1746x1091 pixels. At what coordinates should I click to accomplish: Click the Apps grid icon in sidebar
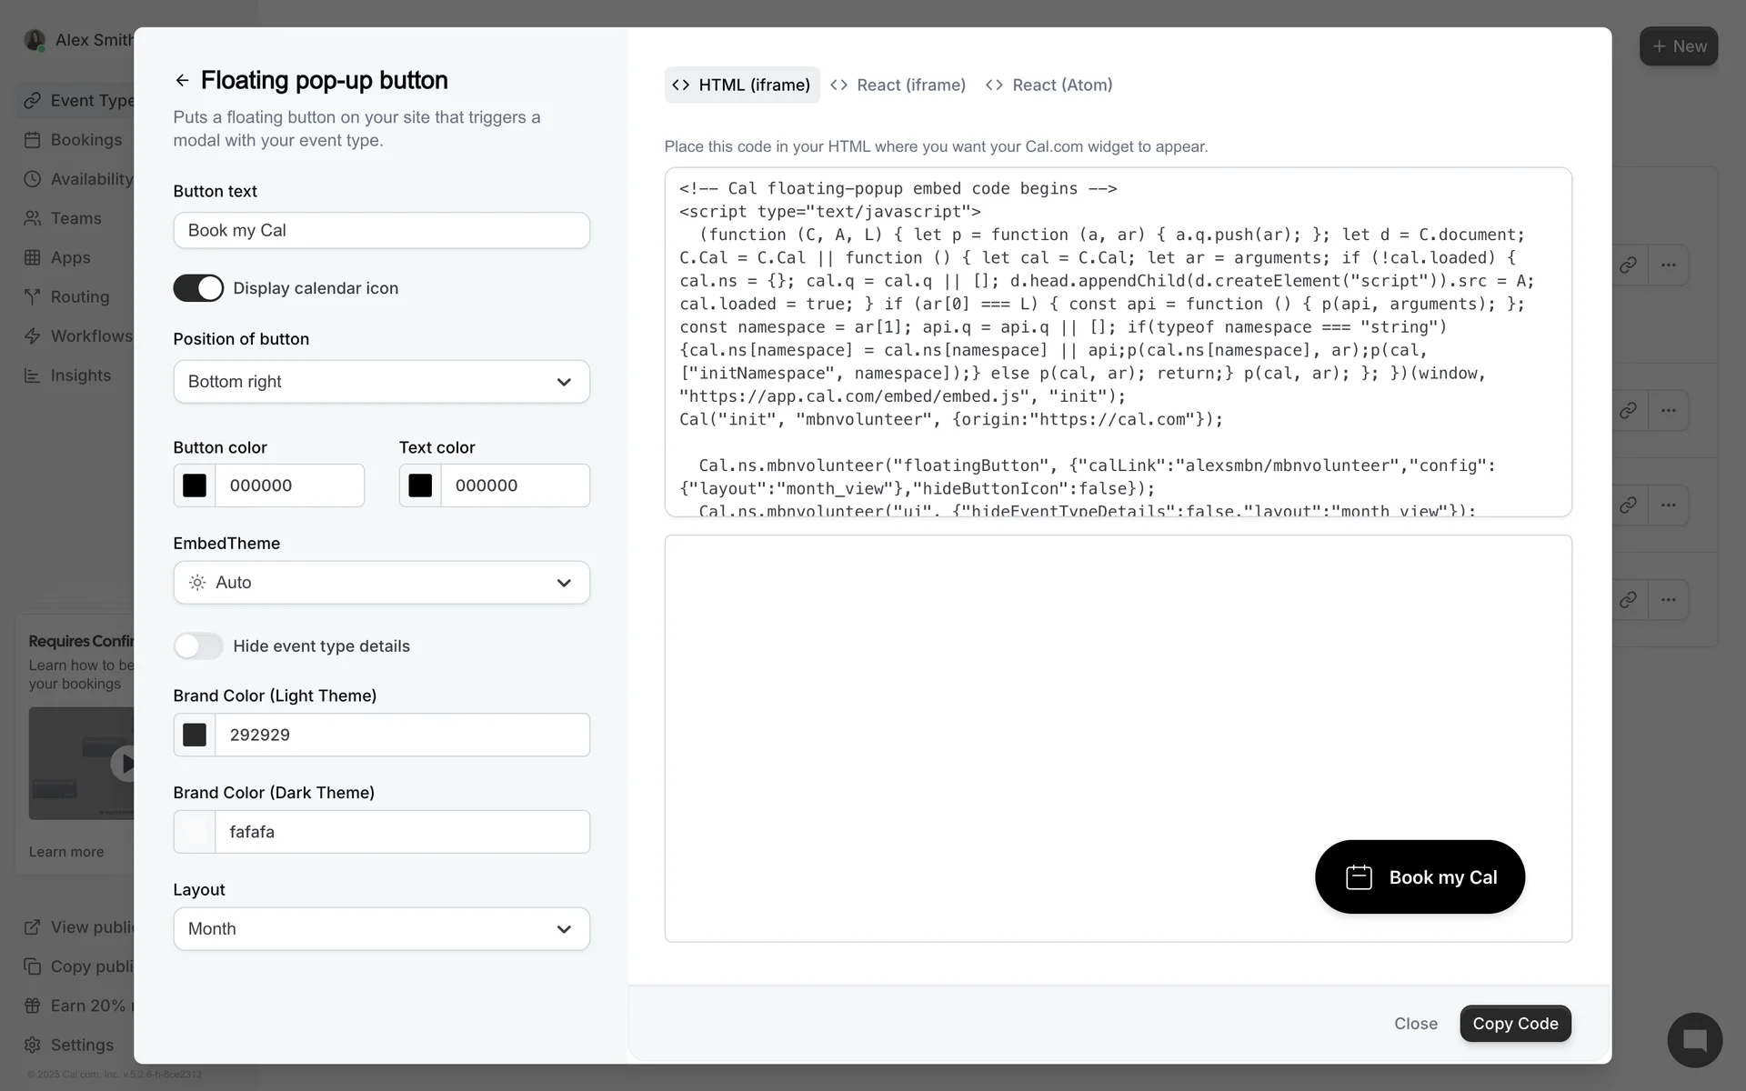tap(33, 257)
